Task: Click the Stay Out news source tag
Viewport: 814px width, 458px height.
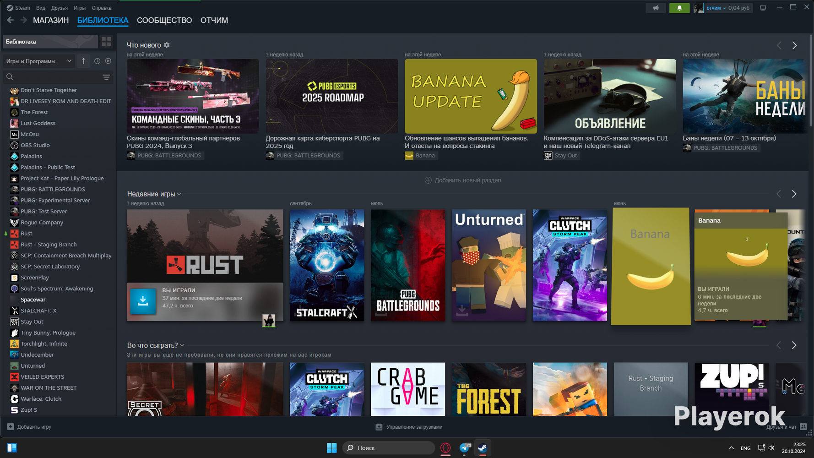Action: (561, 156)
